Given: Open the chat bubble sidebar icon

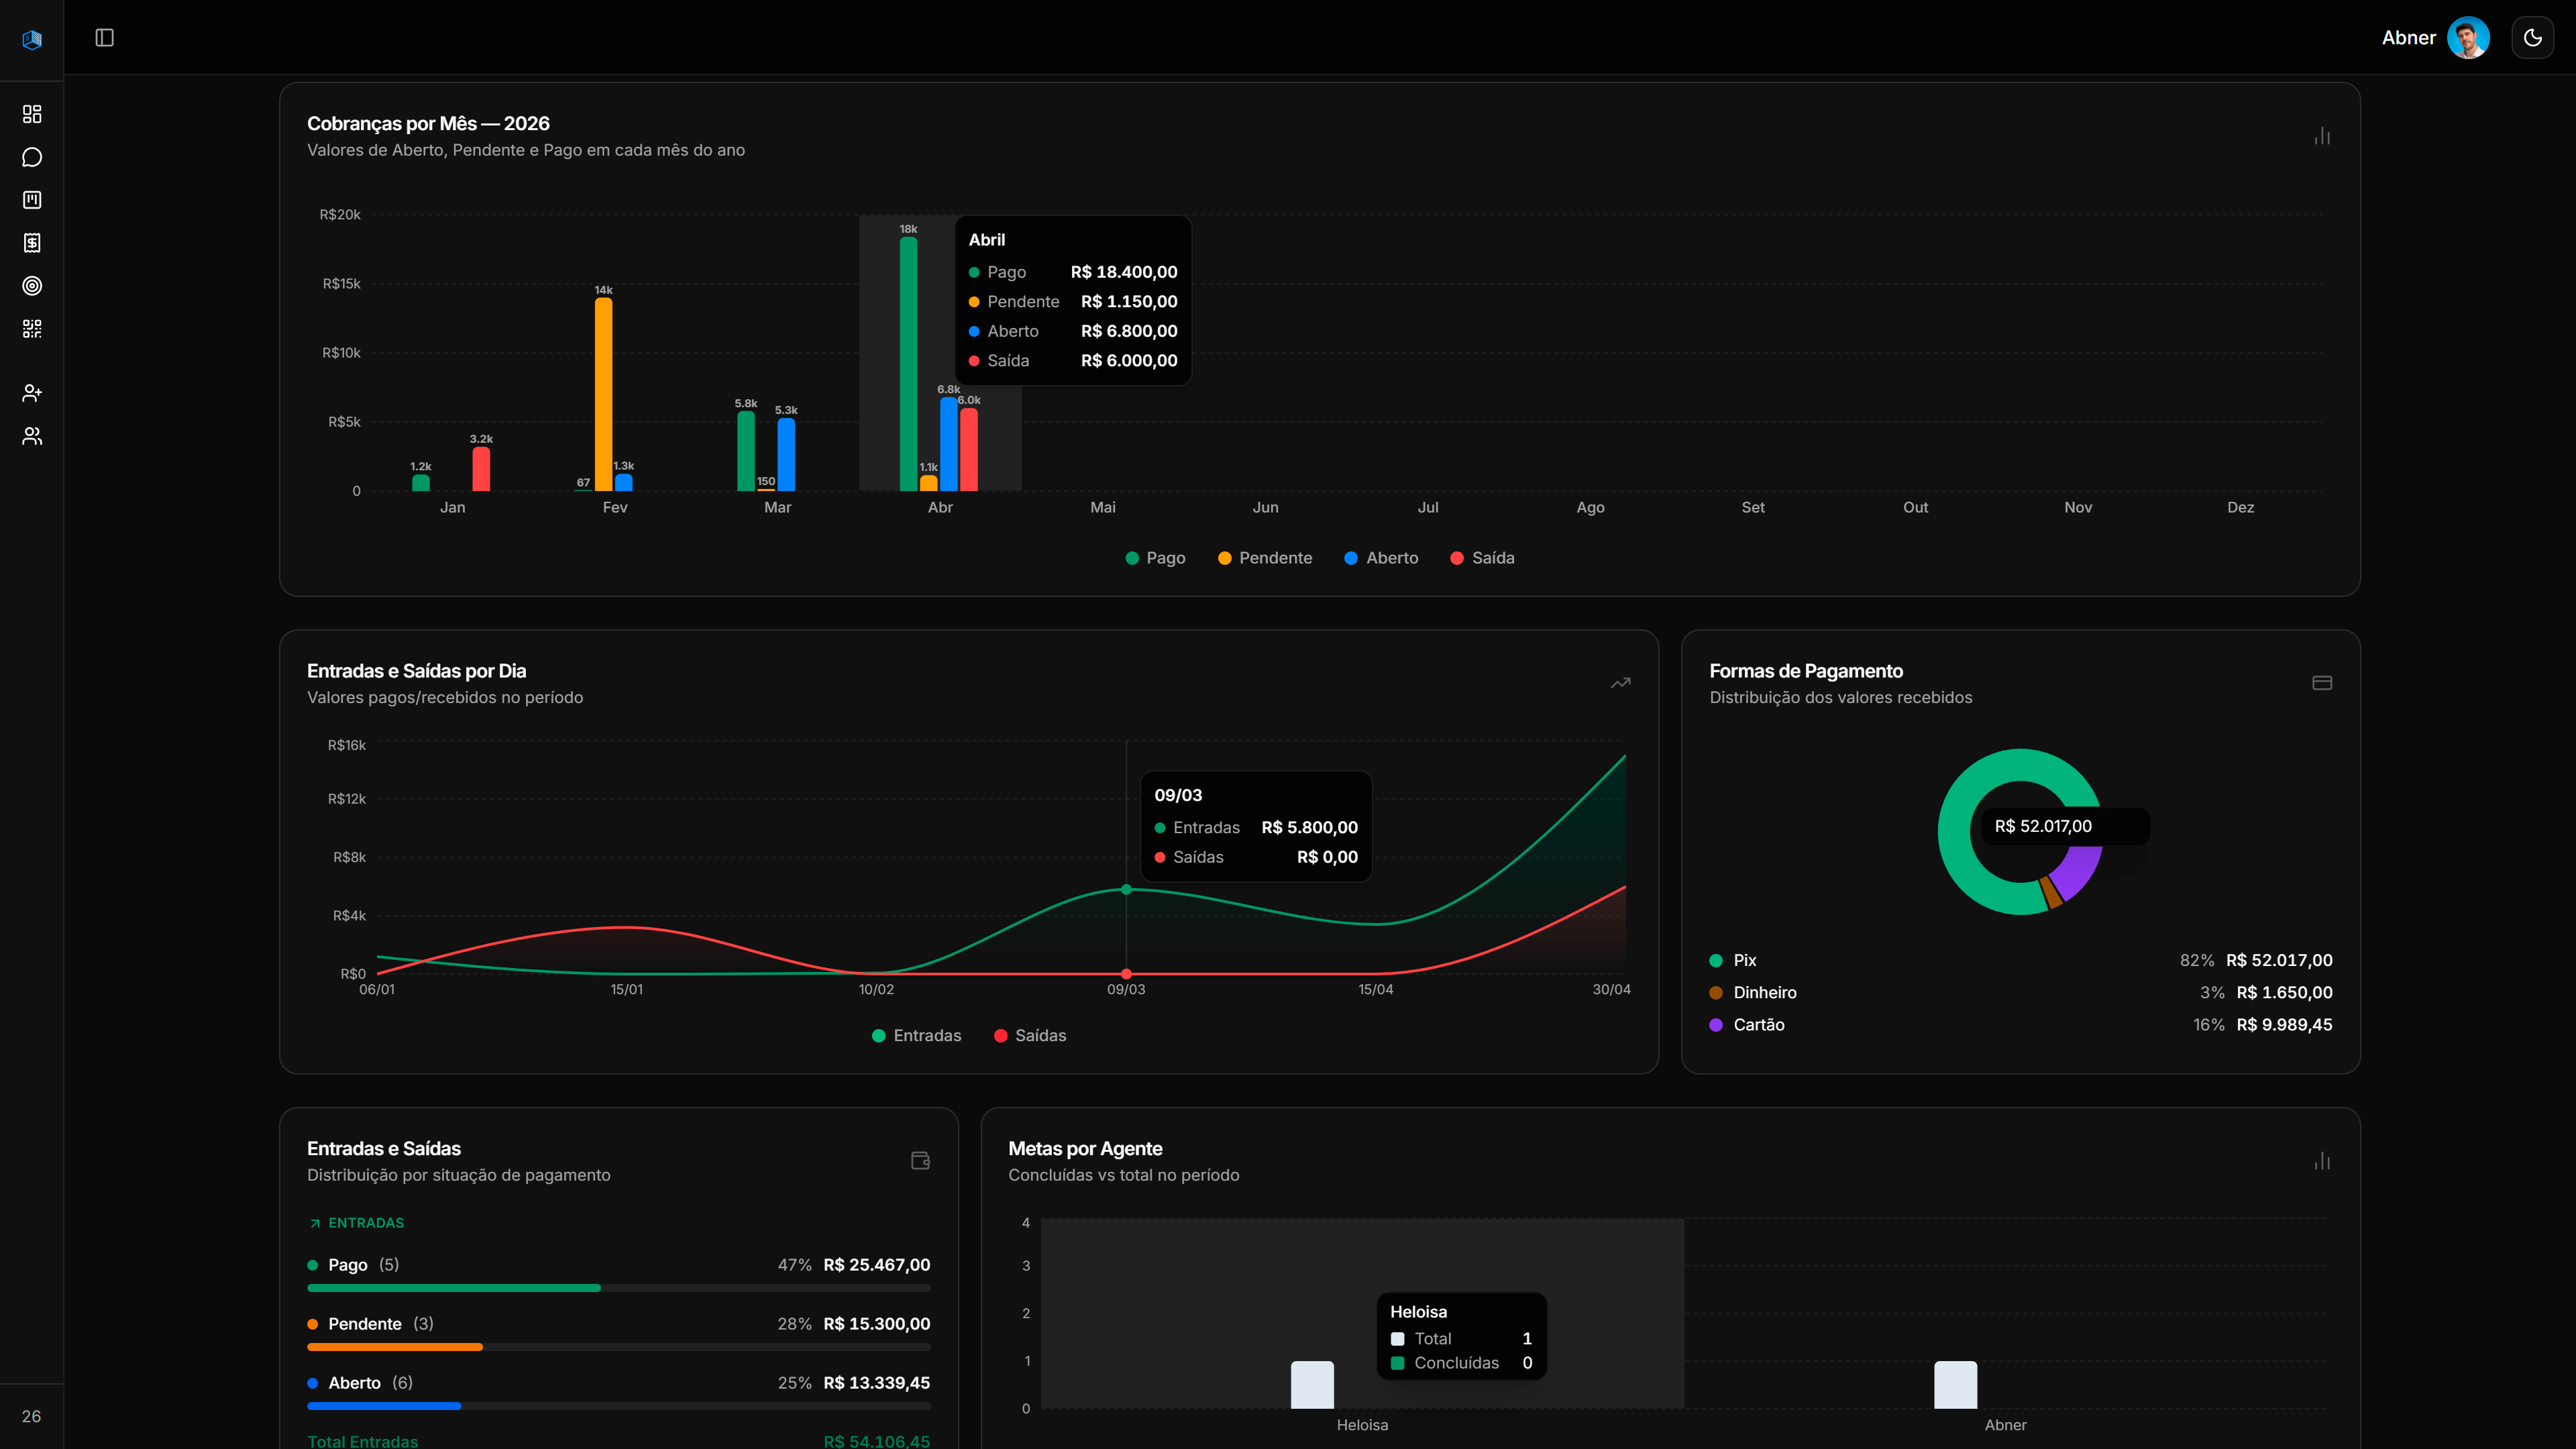Looking at the screenshot, I should 32,157.
